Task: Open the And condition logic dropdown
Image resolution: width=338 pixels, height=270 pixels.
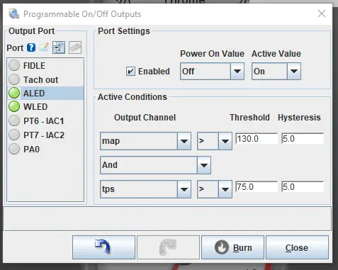Action: tap(155, 165)
